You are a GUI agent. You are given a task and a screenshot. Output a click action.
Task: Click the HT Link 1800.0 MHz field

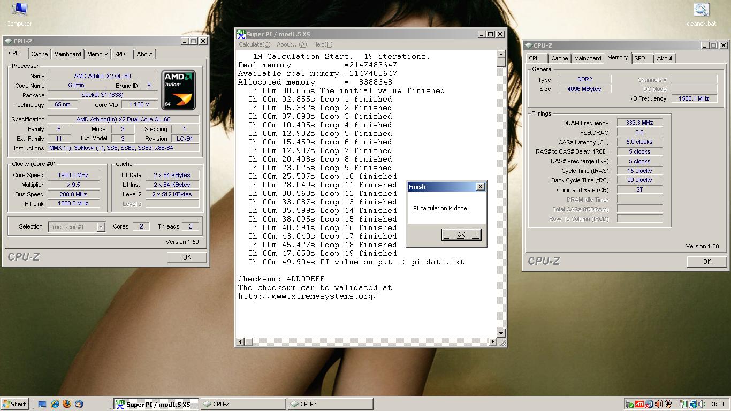pyautogui.click(x=73, y=203)
